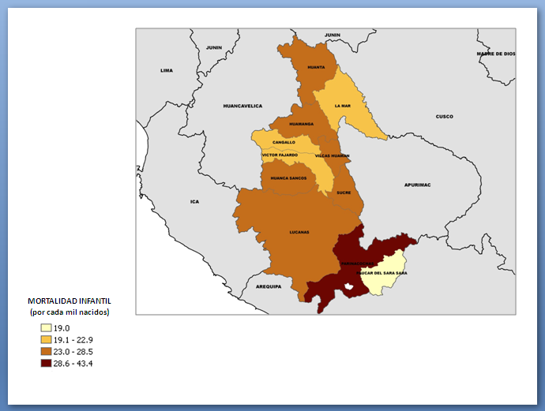Image resolution: width=545 pixels, height=411 pixels.
Task: Click the HUANTA province label
Action: tap(316, 68)
